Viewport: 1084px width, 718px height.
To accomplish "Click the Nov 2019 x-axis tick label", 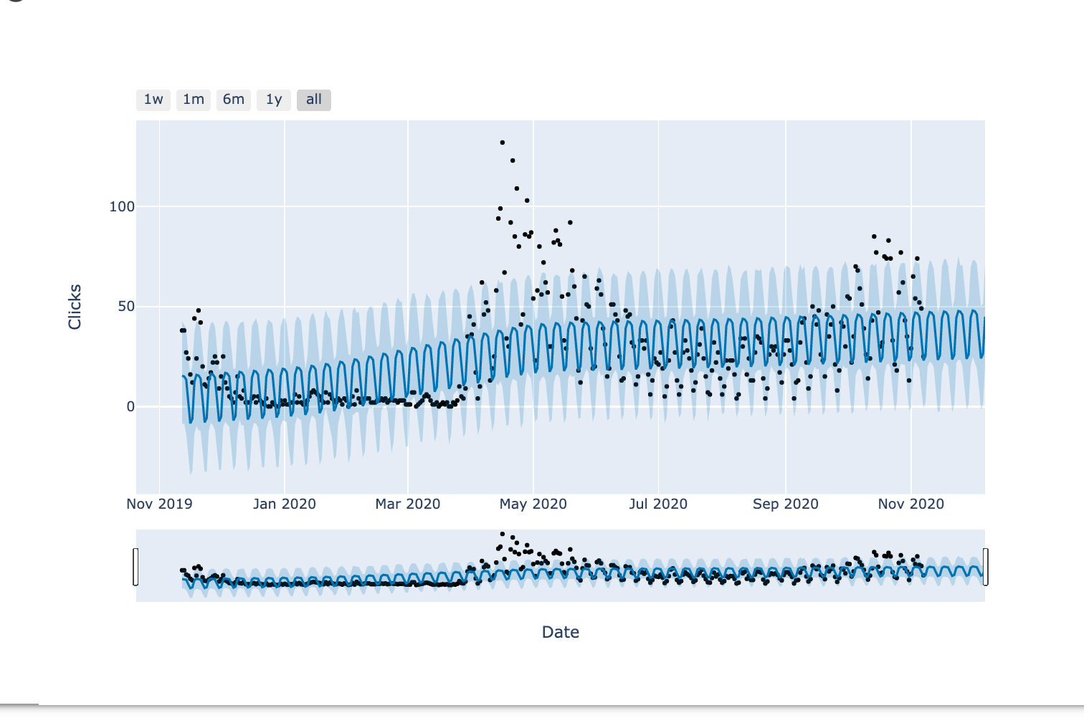I will [159, 504].
